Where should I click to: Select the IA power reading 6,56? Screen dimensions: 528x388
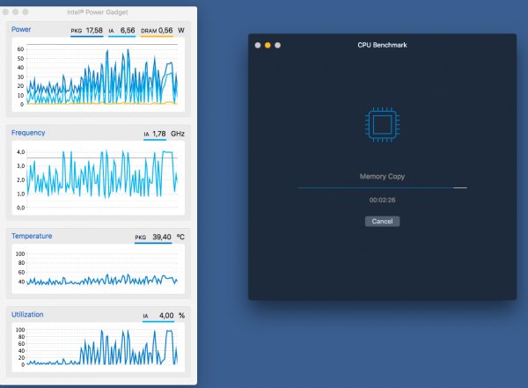click(x=128, y=30)
